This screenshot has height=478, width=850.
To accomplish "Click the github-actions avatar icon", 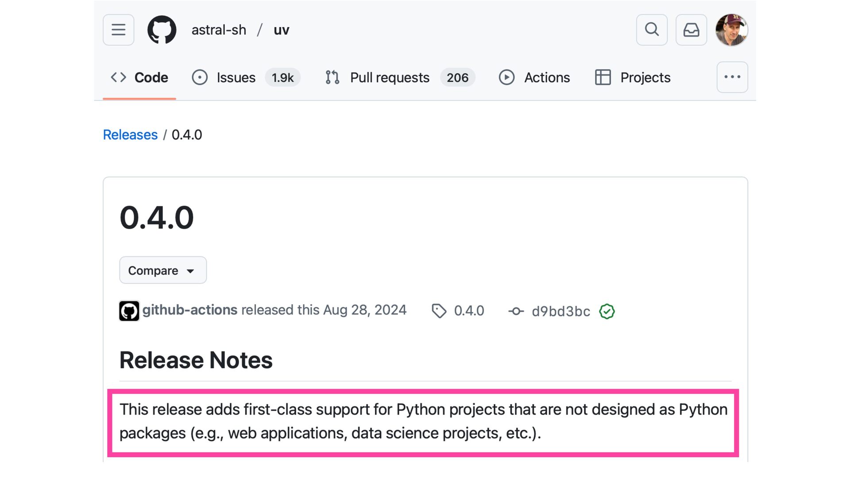I will pos(129,311).
